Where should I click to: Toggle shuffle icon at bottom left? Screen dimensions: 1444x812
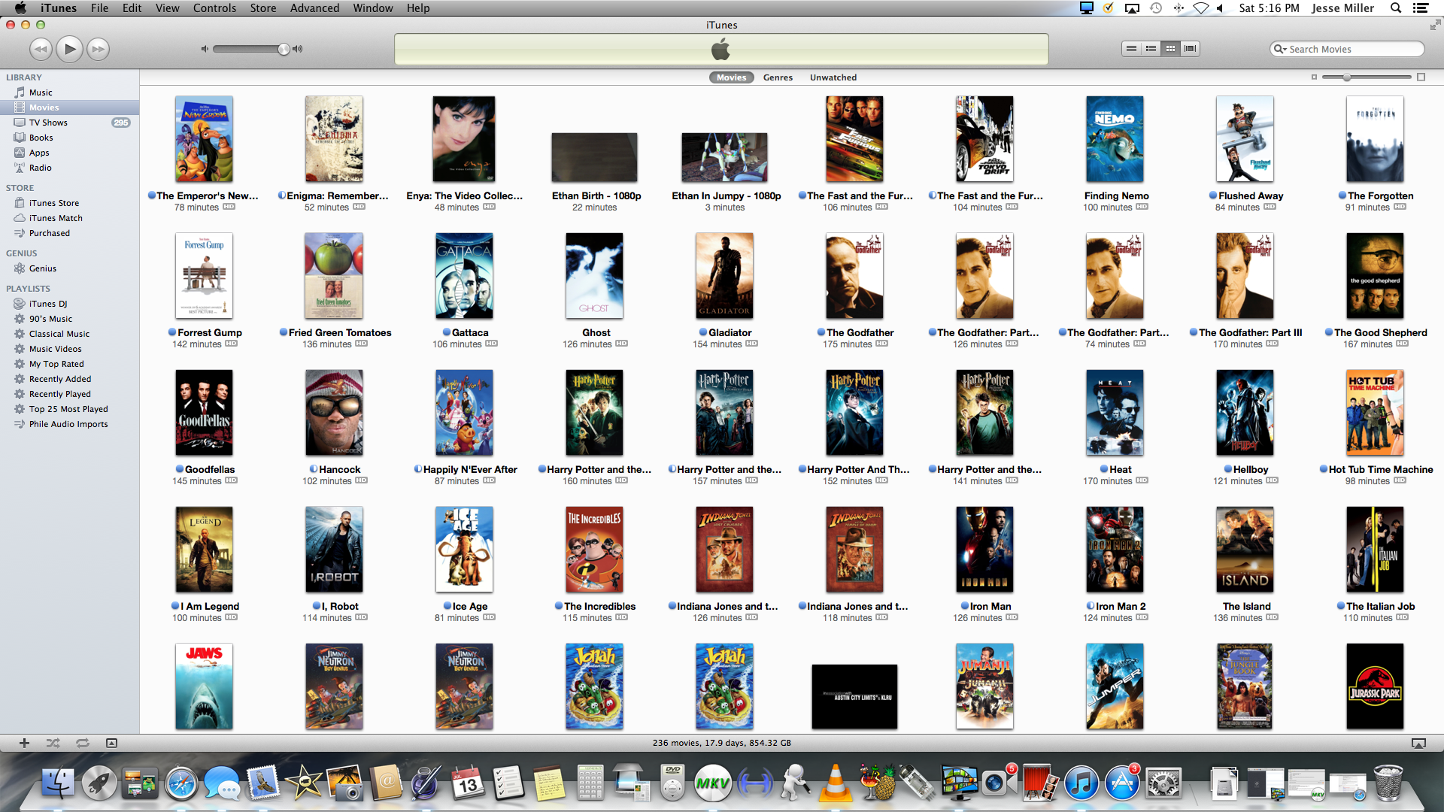[53, 743]
